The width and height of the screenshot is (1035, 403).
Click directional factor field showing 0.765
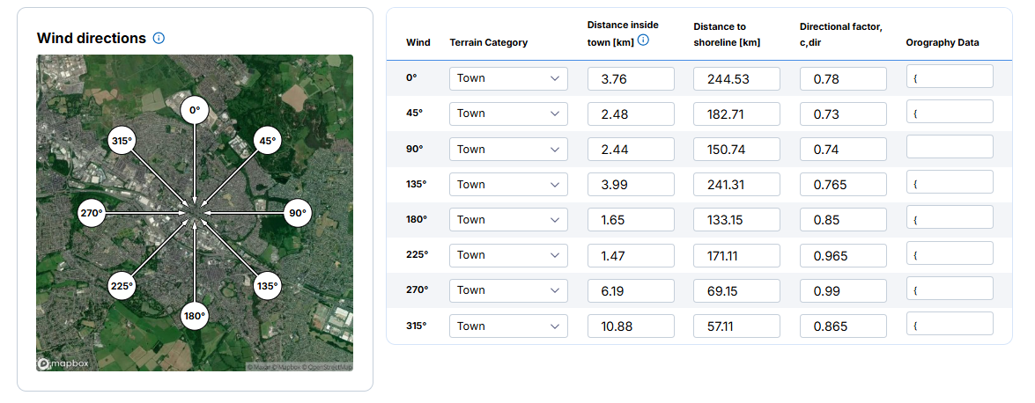tap(843, 184)
